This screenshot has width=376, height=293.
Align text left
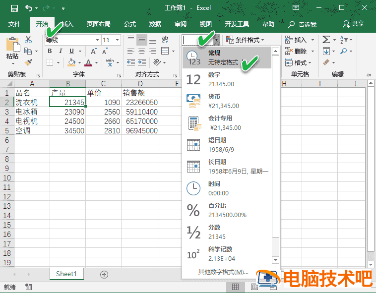pos(130,51)
